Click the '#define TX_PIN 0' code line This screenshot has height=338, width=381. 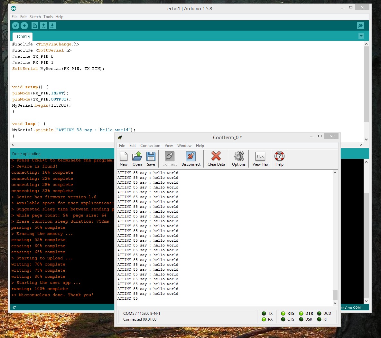click(33, 56)
